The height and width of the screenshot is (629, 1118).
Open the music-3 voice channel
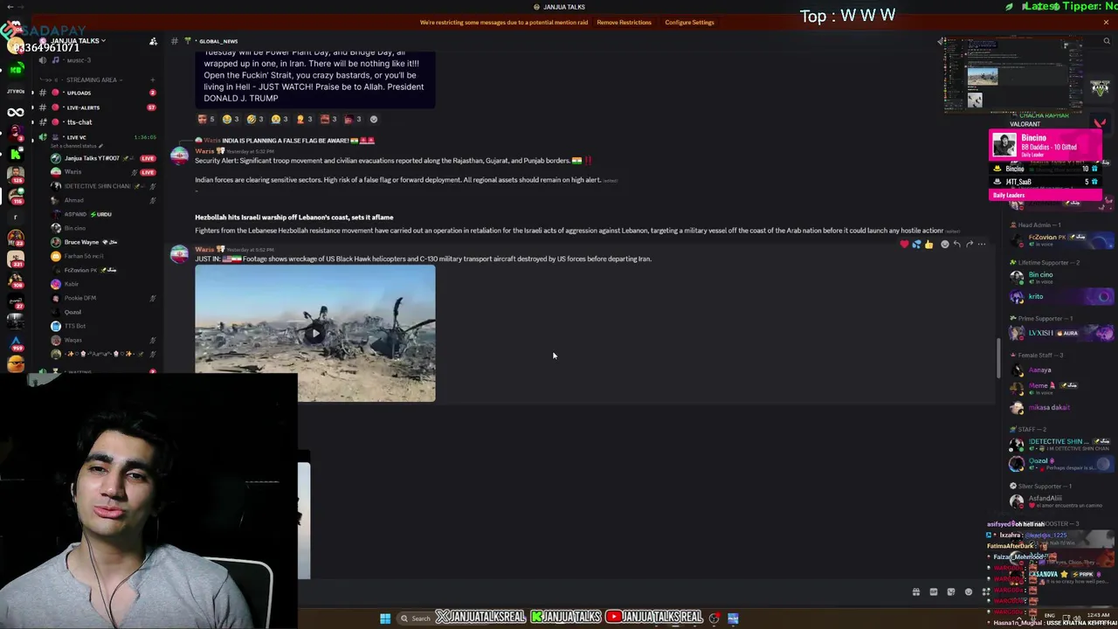click(98, 60)
